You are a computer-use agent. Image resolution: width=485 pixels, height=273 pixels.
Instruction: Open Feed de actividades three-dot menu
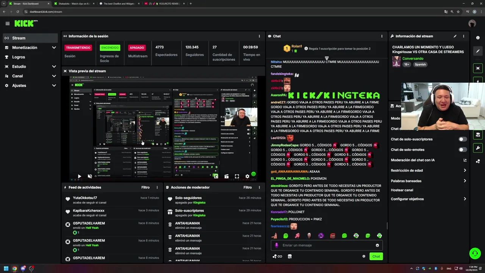pyautogui.click(x=157, y=187)
